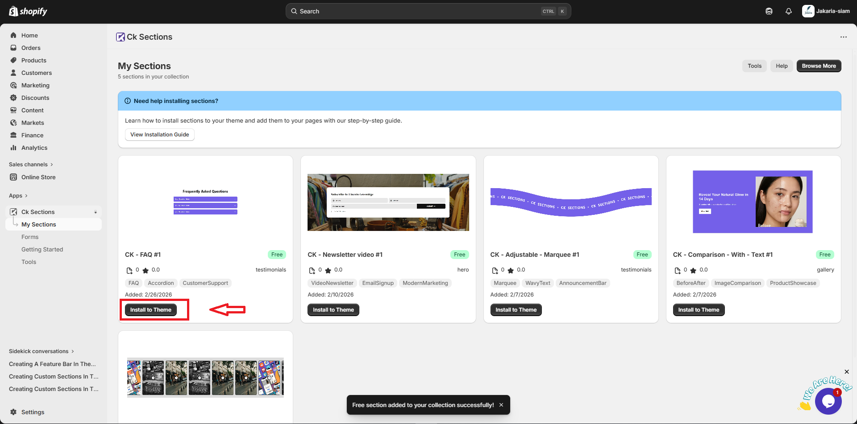Viewport: 857px width, 424px height.
Task: Install CK - Newsletter video #1 to theme
Action: (333, 310)
